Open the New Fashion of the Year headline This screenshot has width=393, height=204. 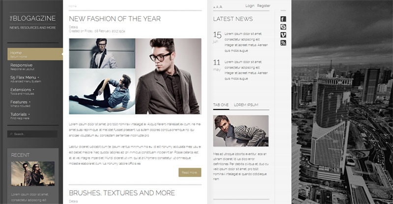115,19
